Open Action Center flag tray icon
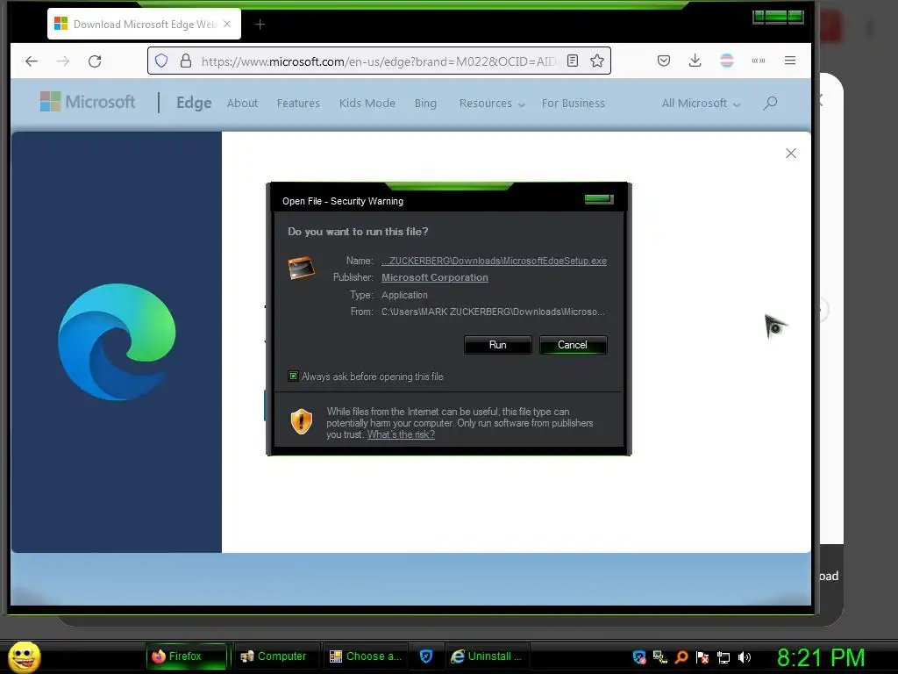898x674 pixels. 702,657
